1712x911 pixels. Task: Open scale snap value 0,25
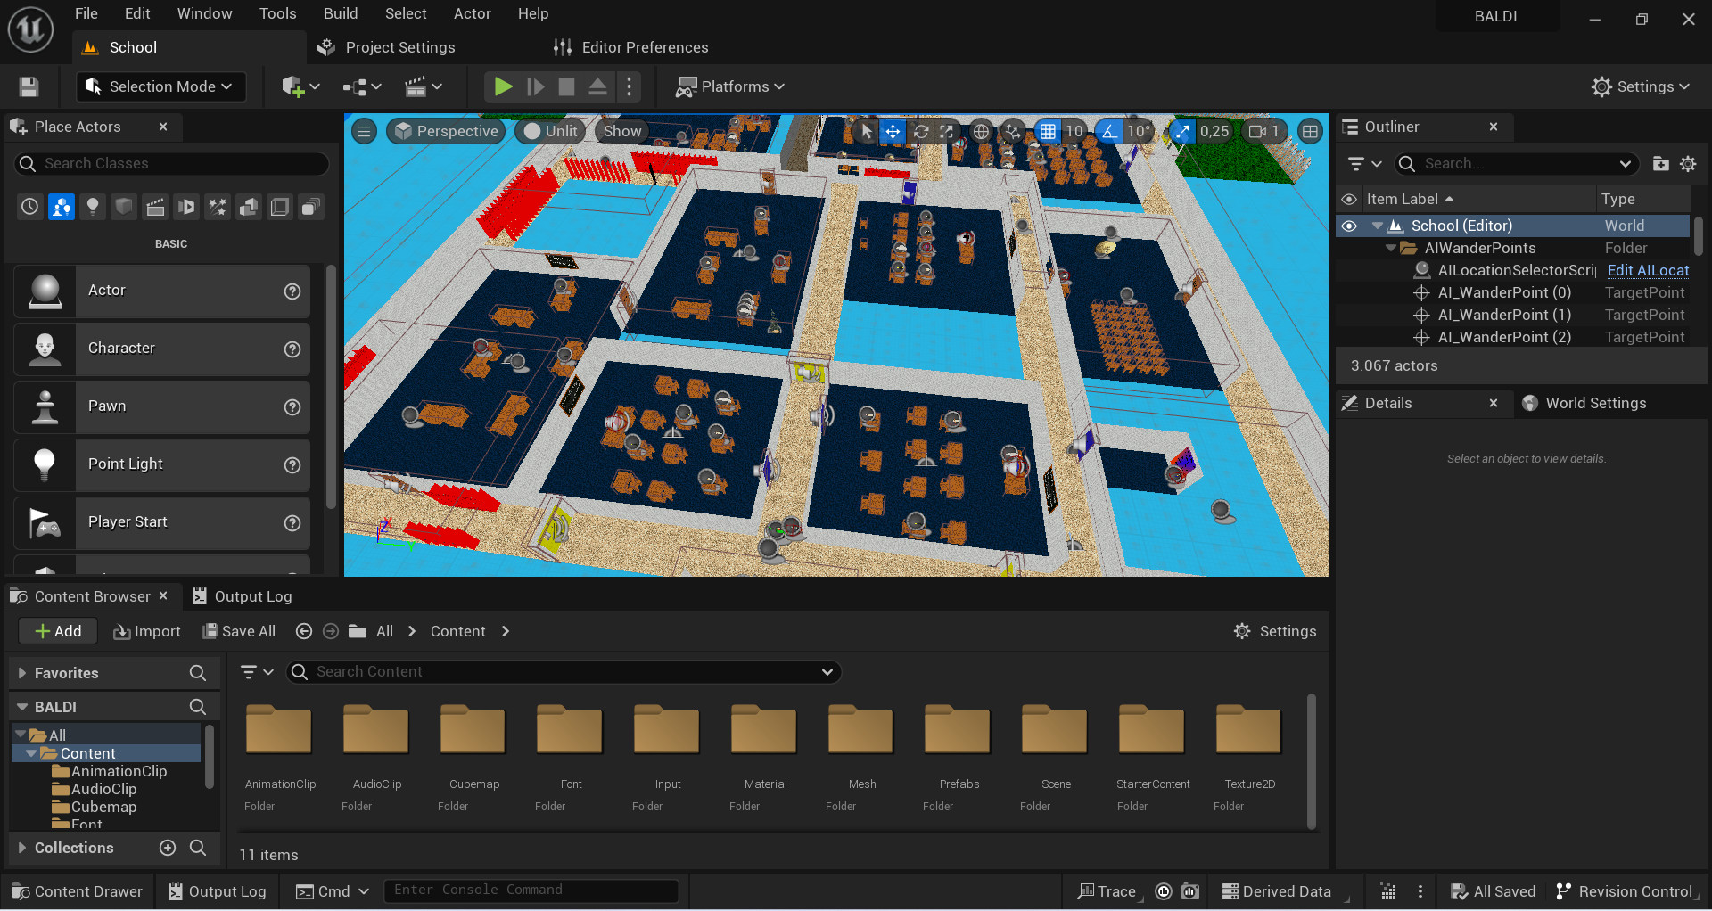(x=1214, y=132)
